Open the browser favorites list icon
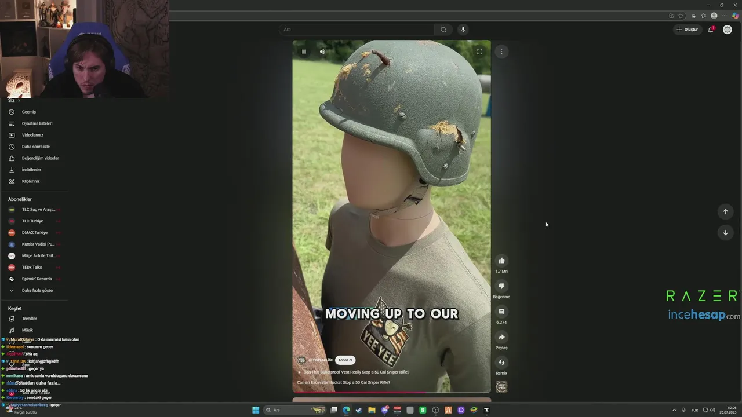742x417 pixels. (x=703, y=16)
